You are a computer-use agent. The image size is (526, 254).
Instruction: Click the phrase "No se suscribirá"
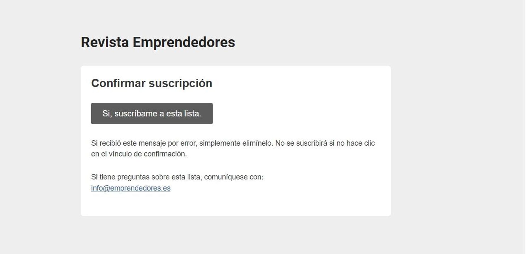click(301, 143)
